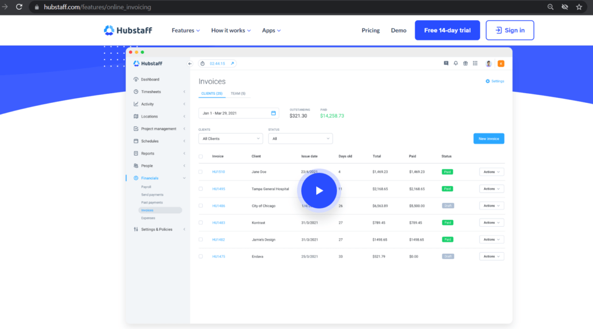Check the HU1482 invoice checkbox
The height and width of the screenshot is (329, 593).
pos(201,239)
